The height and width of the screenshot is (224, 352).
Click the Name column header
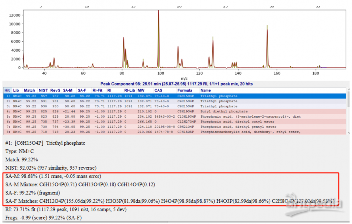(206, 91)
